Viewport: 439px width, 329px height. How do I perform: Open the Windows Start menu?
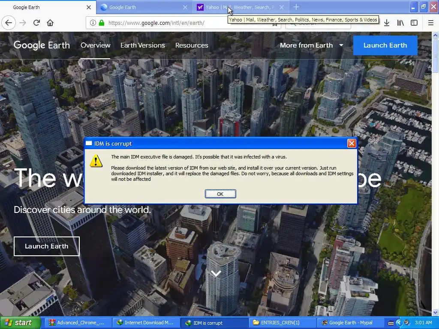[21, 323]
